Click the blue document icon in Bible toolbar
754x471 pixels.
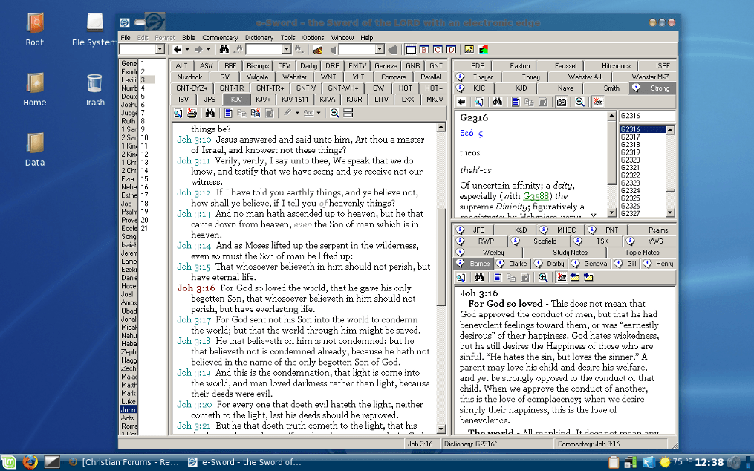pos(228,113)
